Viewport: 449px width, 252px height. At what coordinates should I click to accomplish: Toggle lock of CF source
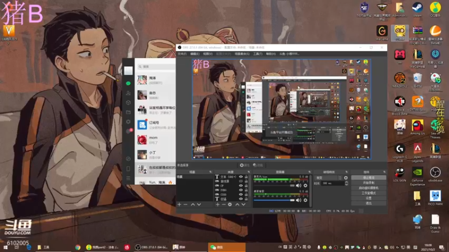pyautogui.click(x=246, y=186)
